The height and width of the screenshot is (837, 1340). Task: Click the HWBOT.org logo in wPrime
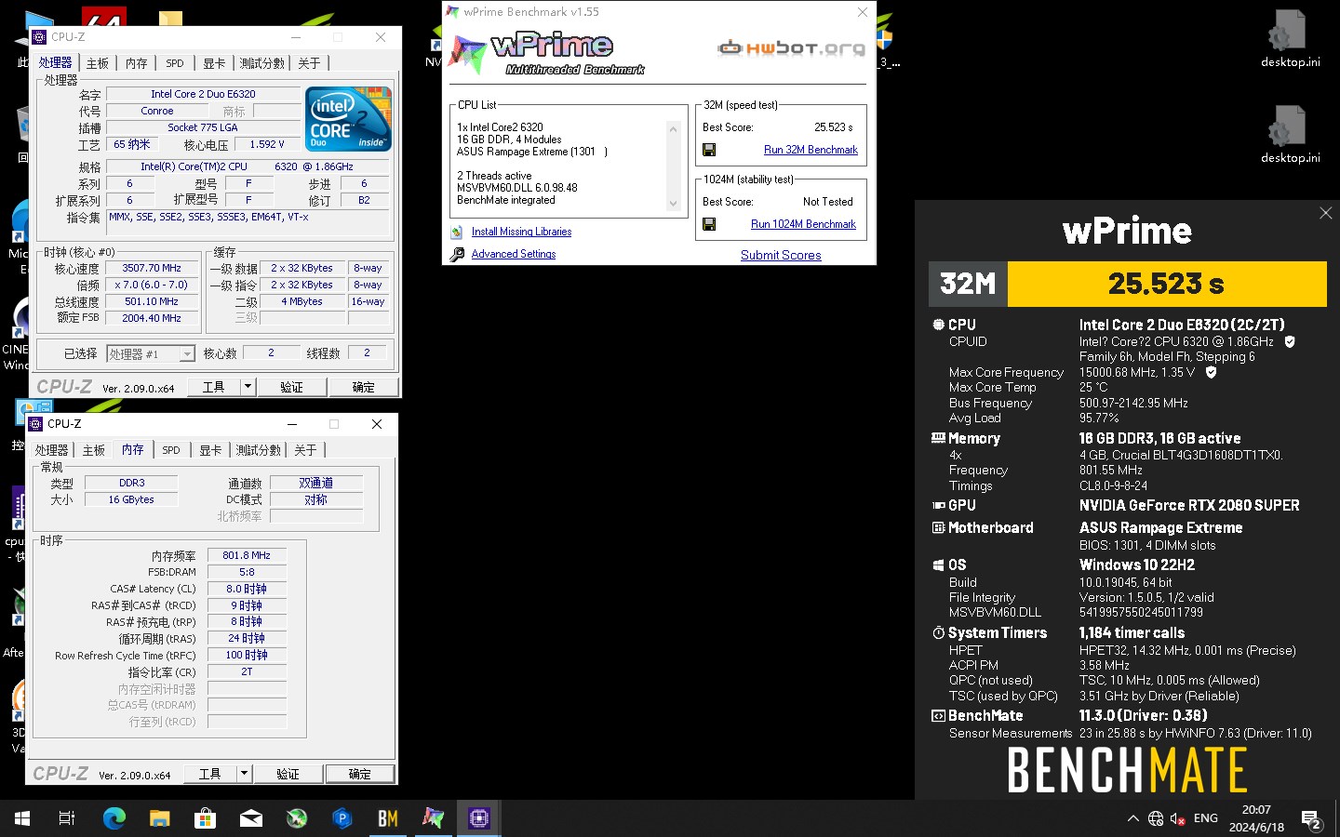click(791, 47)
